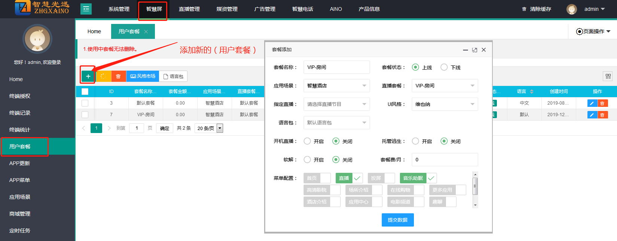Click the 菜单配置 list vertical scrollbar

tap(475, 186)
